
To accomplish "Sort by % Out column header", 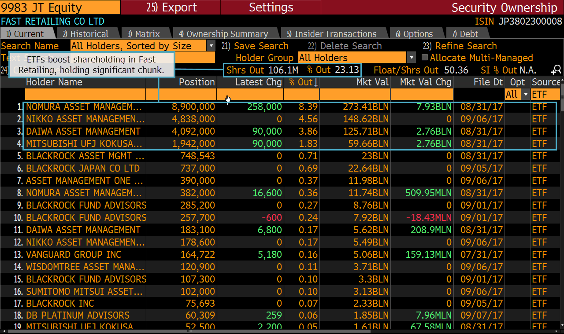I will [x=303, y=82].
